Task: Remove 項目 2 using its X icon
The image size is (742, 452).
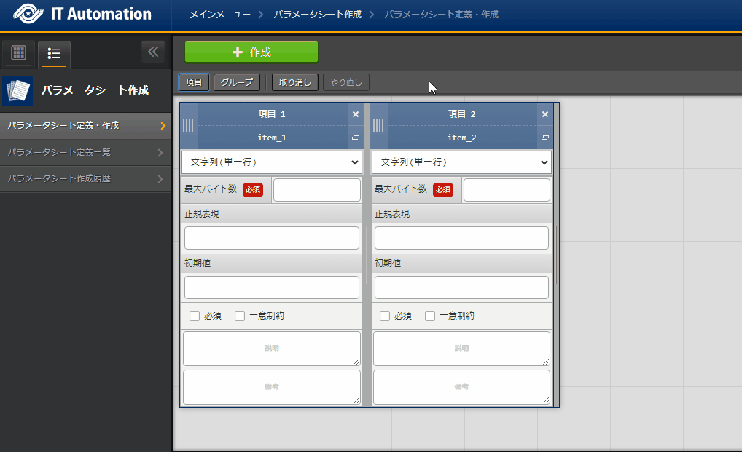Action: (x=545, y=114)
